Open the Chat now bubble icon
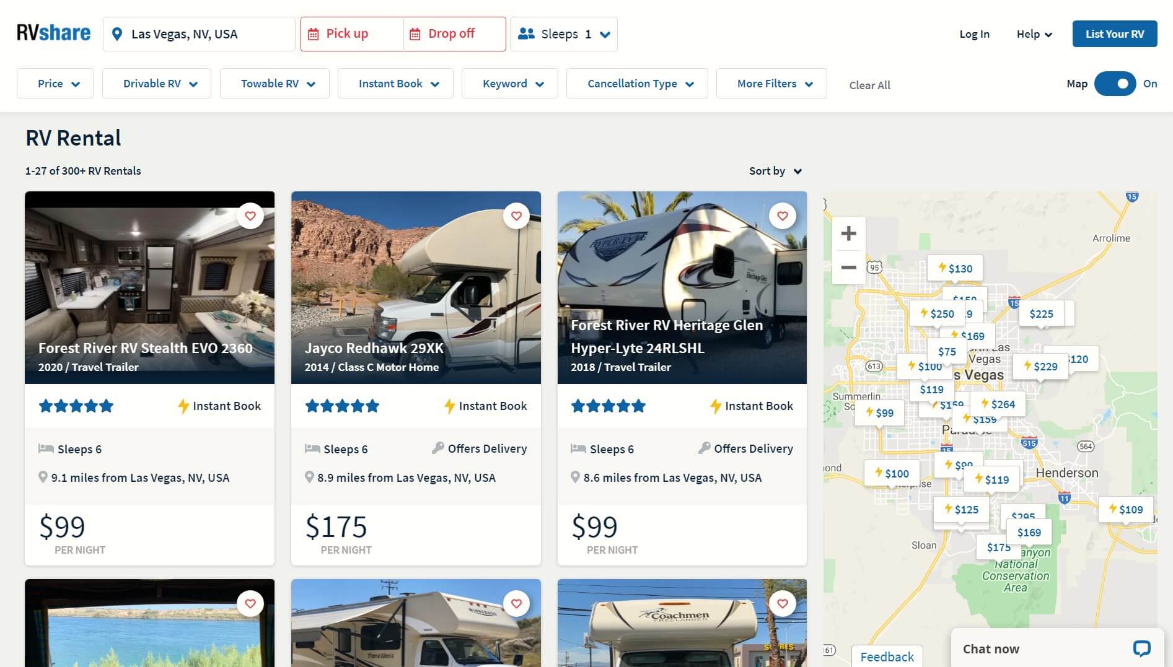 click(x=1141, y=648)
